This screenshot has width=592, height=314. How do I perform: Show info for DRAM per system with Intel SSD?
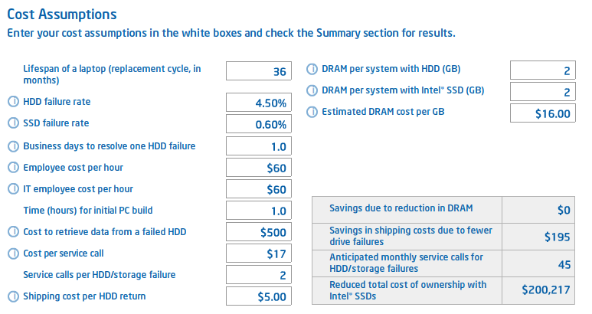point(312,90)
